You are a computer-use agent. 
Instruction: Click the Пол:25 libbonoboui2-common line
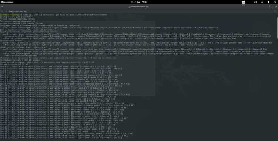[64, 118]
